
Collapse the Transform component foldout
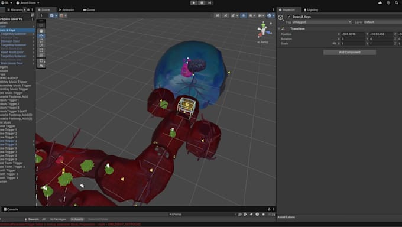tap(279, 28)
